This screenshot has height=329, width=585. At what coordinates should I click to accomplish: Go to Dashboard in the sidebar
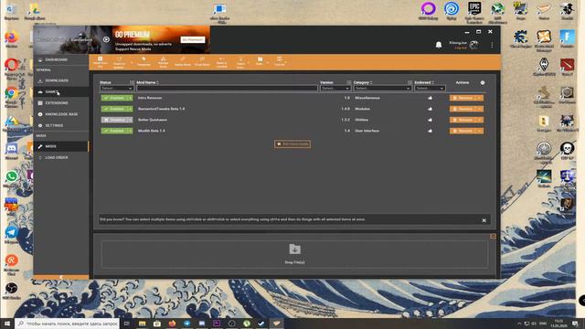pos(61,59)
